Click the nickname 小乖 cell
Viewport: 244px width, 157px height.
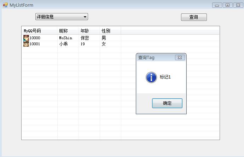click(64, 44)
